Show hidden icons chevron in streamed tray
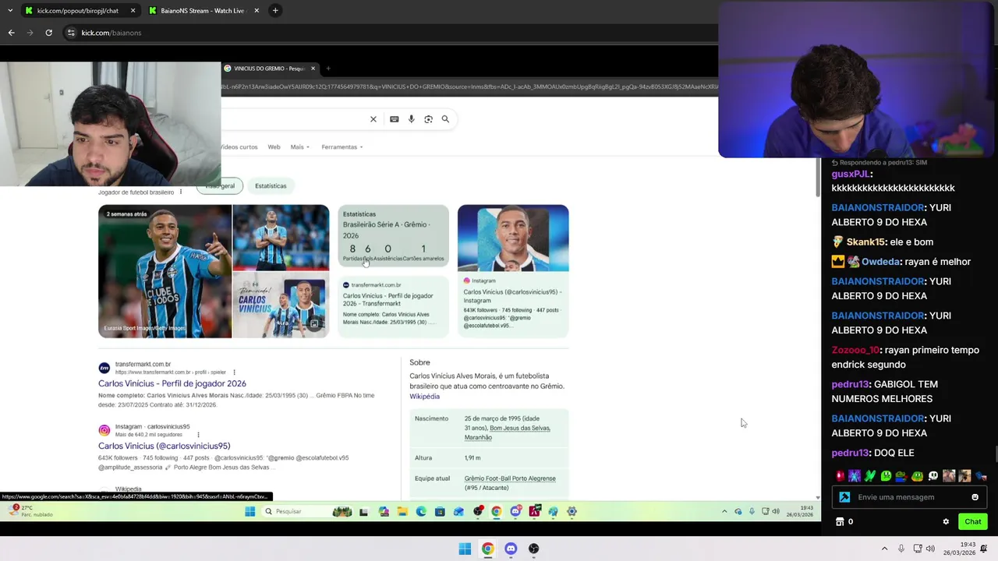The height and width of the screenshot is (561, 998). coord(724,511)
